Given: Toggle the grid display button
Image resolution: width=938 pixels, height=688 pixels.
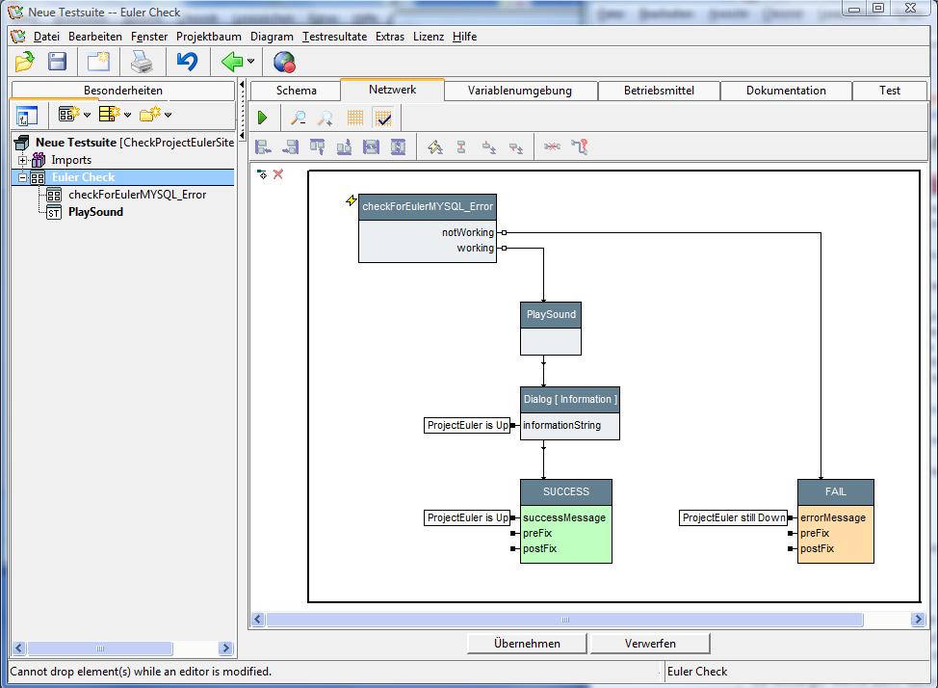Looking at the screenshot, I should tap(355, 118).
